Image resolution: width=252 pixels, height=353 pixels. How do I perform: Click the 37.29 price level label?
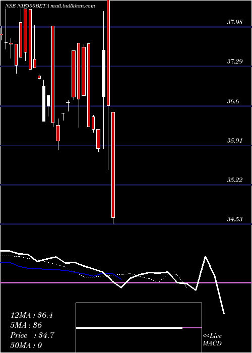234,61
